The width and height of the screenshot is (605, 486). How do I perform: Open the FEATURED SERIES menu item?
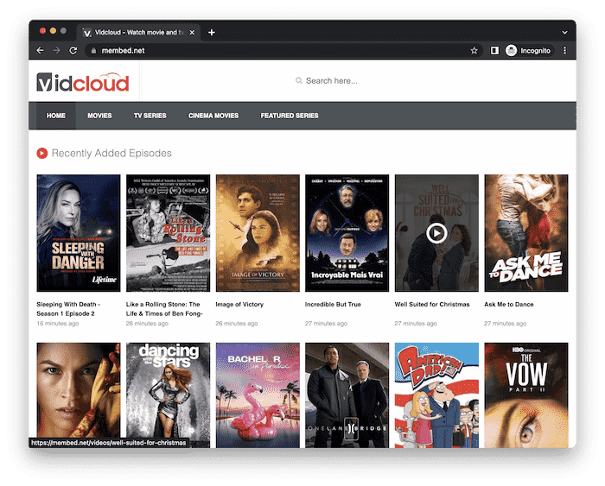tap(290, 116)
